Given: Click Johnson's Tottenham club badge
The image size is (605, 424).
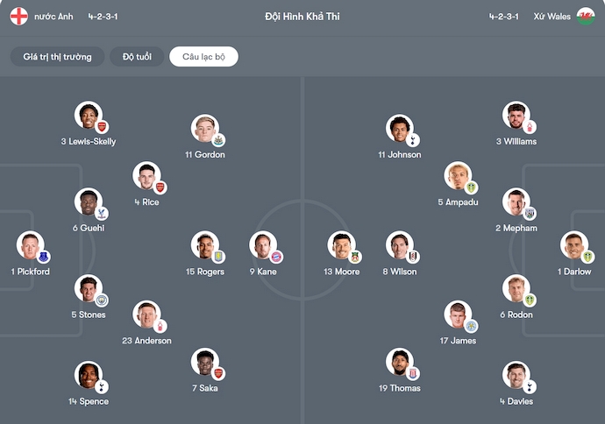Looking at the screenshot, I should click(414, 140).
